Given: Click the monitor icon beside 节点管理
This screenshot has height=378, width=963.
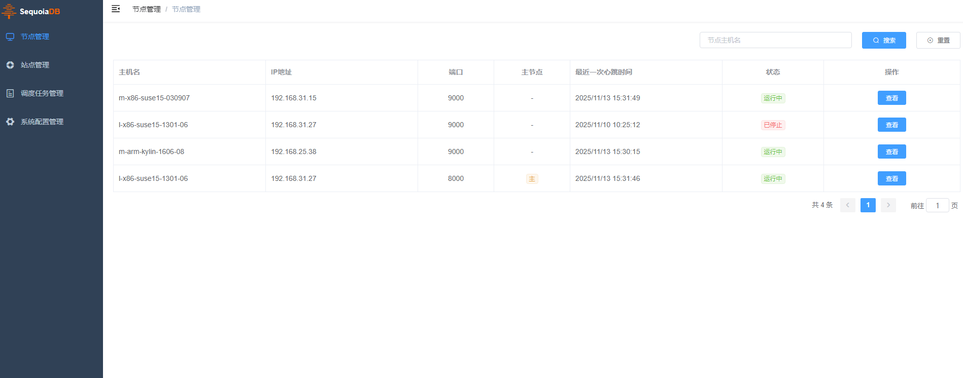Looking at the screenshot, I should point(10,36).
